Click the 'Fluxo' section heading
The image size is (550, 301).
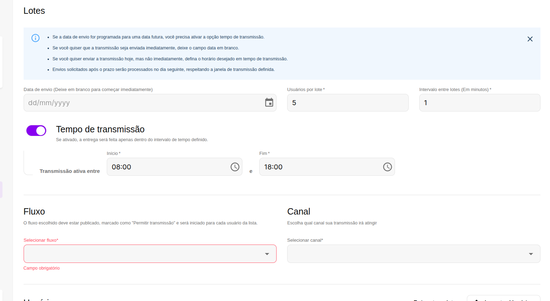(34, 211)
